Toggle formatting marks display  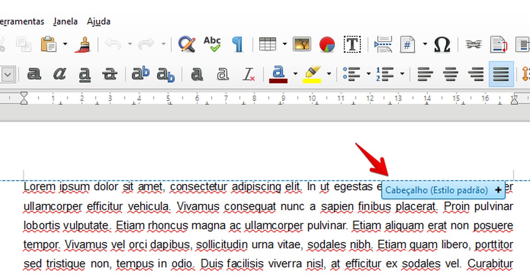tap(238, 44)
